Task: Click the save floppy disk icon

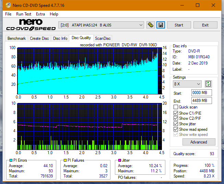Action: point(161,25)
